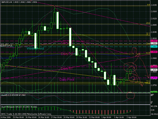The height and width of the screenshot is (119, 158).
Task: Click the 1.9900 price axis value
Action: [x=154, y=58]
